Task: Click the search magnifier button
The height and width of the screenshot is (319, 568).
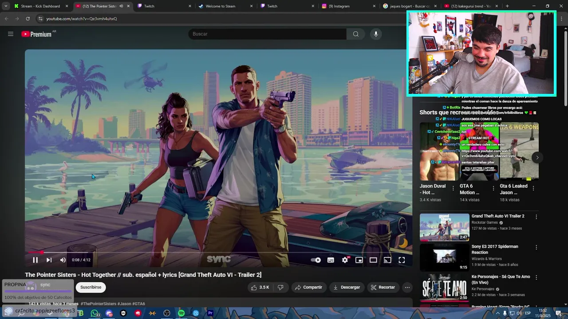Action: (355, 34)
